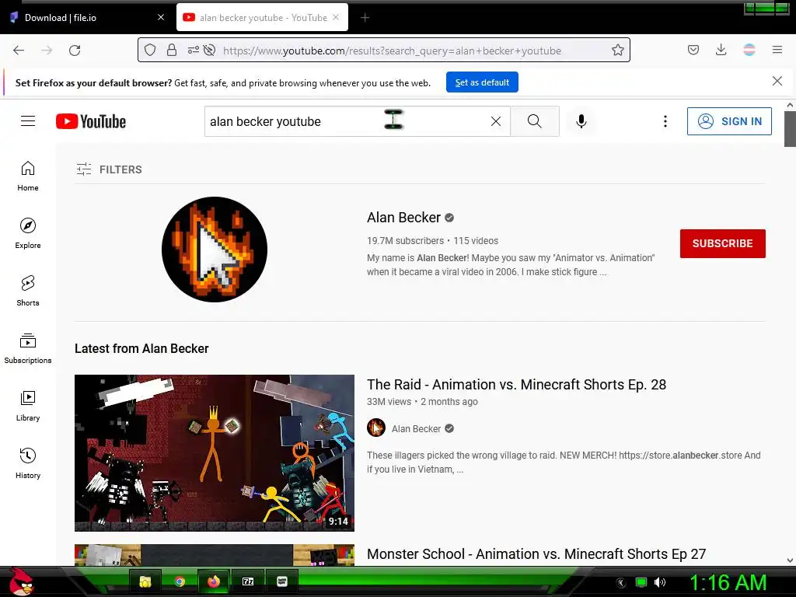Open Alan Becker channel name link

pyautogui.click(x=403, y=218)
